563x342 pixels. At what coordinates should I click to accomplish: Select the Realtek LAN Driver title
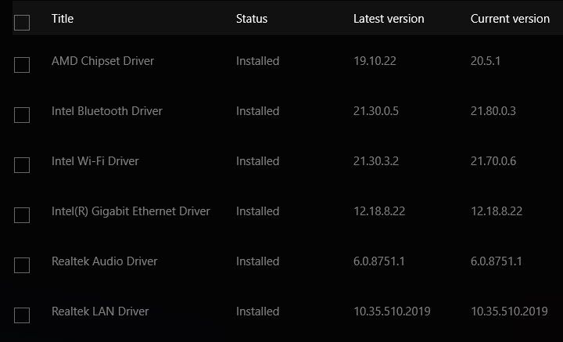click(100, 311)
